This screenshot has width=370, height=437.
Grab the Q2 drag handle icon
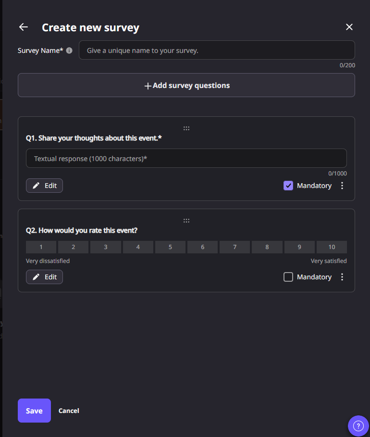186,221
